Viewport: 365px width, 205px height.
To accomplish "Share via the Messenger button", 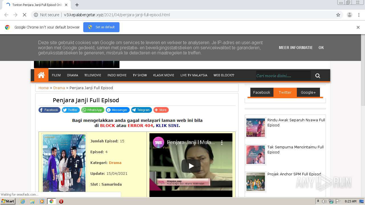I will pos(118,110).
